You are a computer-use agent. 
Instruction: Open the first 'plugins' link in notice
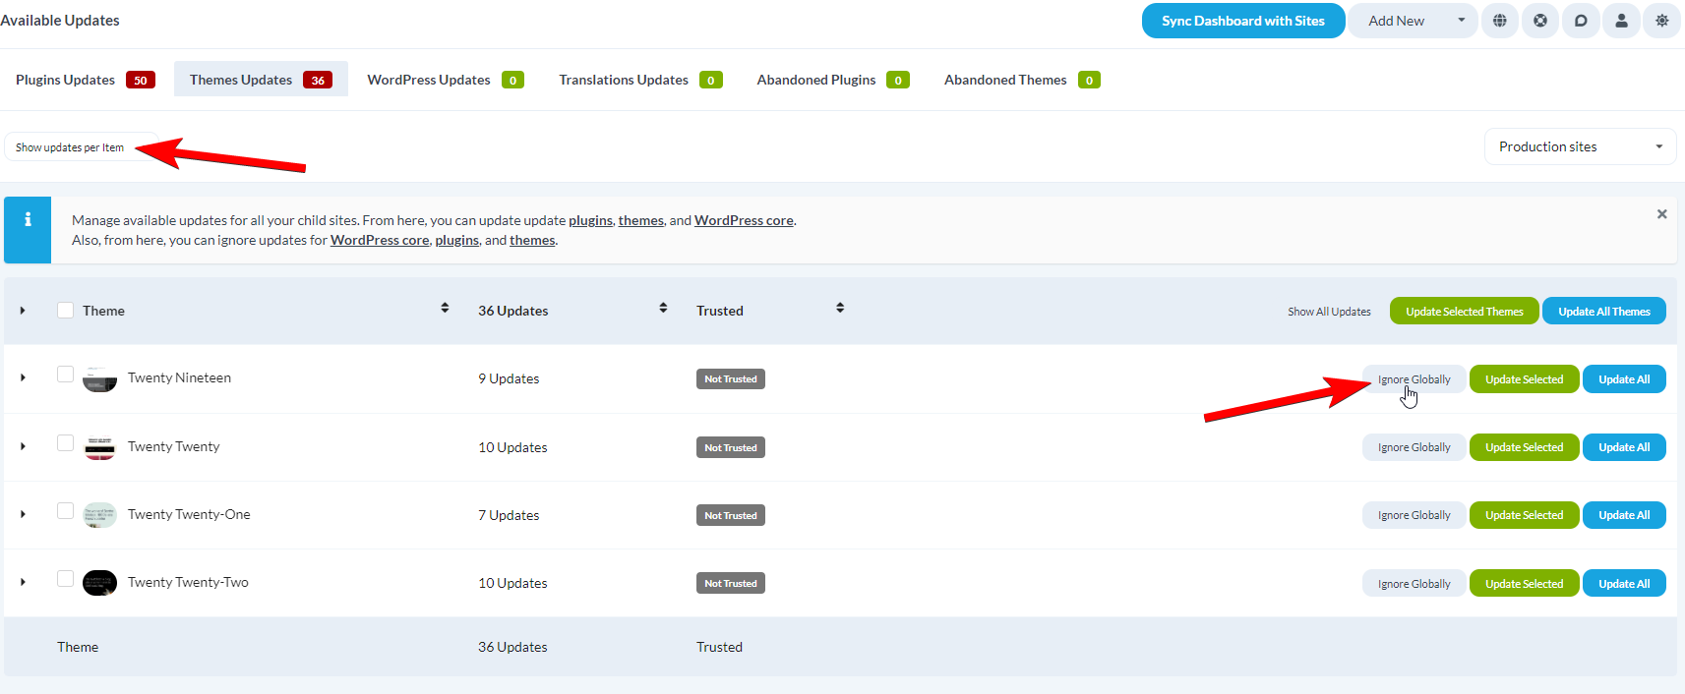[590, 220]
